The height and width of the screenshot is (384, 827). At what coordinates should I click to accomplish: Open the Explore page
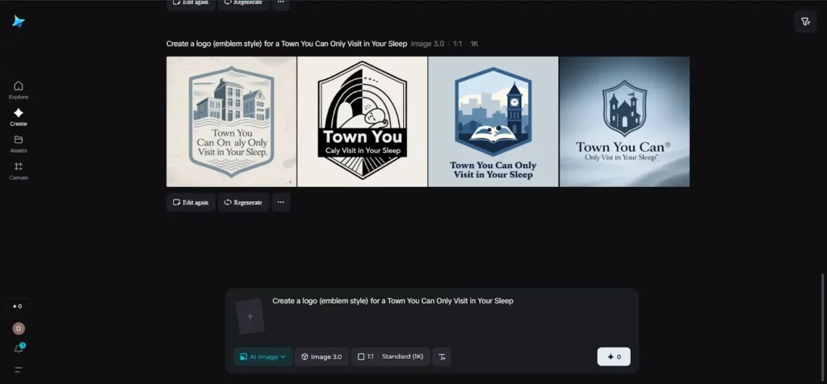[19, 90]
